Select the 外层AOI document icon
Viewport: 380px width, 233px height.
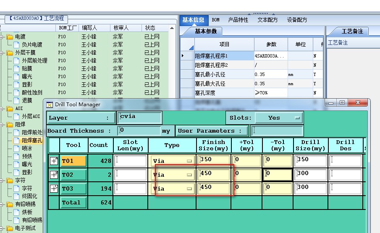pos(16,117)
